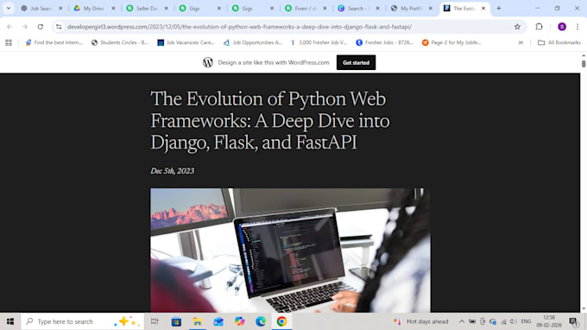Click the ENG language indicator
The image size is (587, 330).
click(x=526, y=321)
